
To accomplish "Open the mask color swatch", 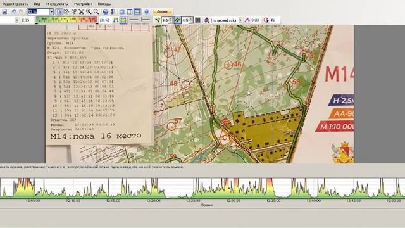I will coord(197,20).
